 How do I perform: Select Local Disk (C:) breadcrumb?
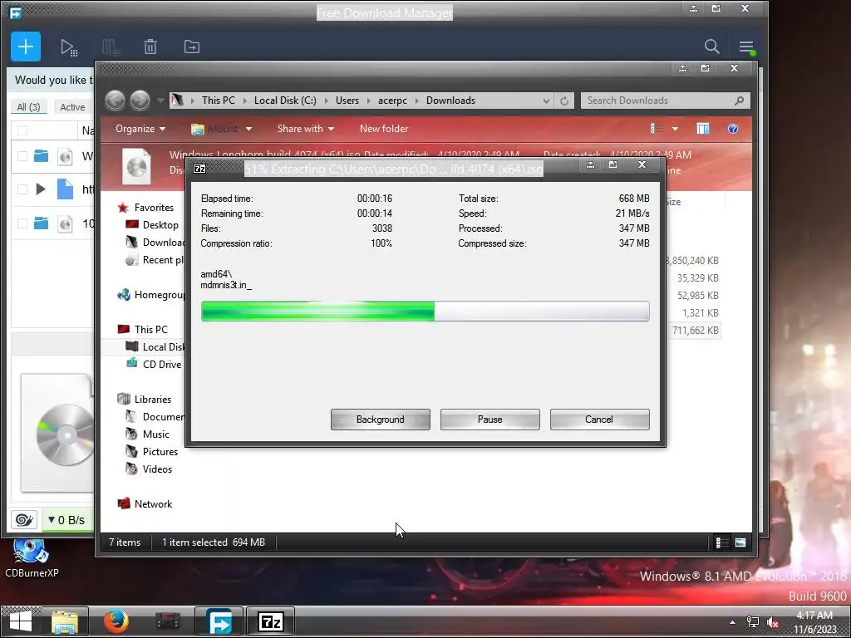285,101
